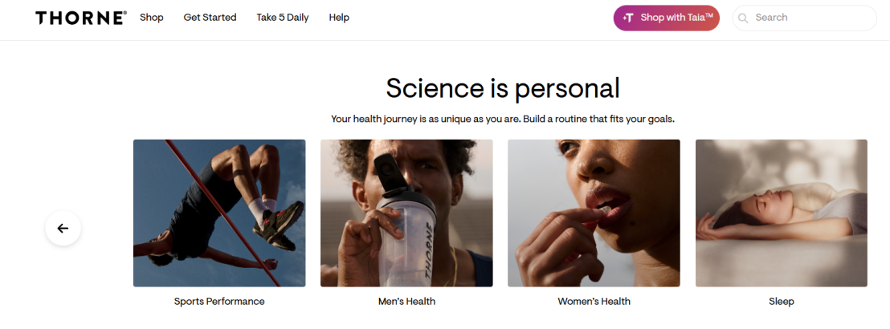Screen dimensions: 890x329
Task: Click the Women's Health text link
Action: 594,301
